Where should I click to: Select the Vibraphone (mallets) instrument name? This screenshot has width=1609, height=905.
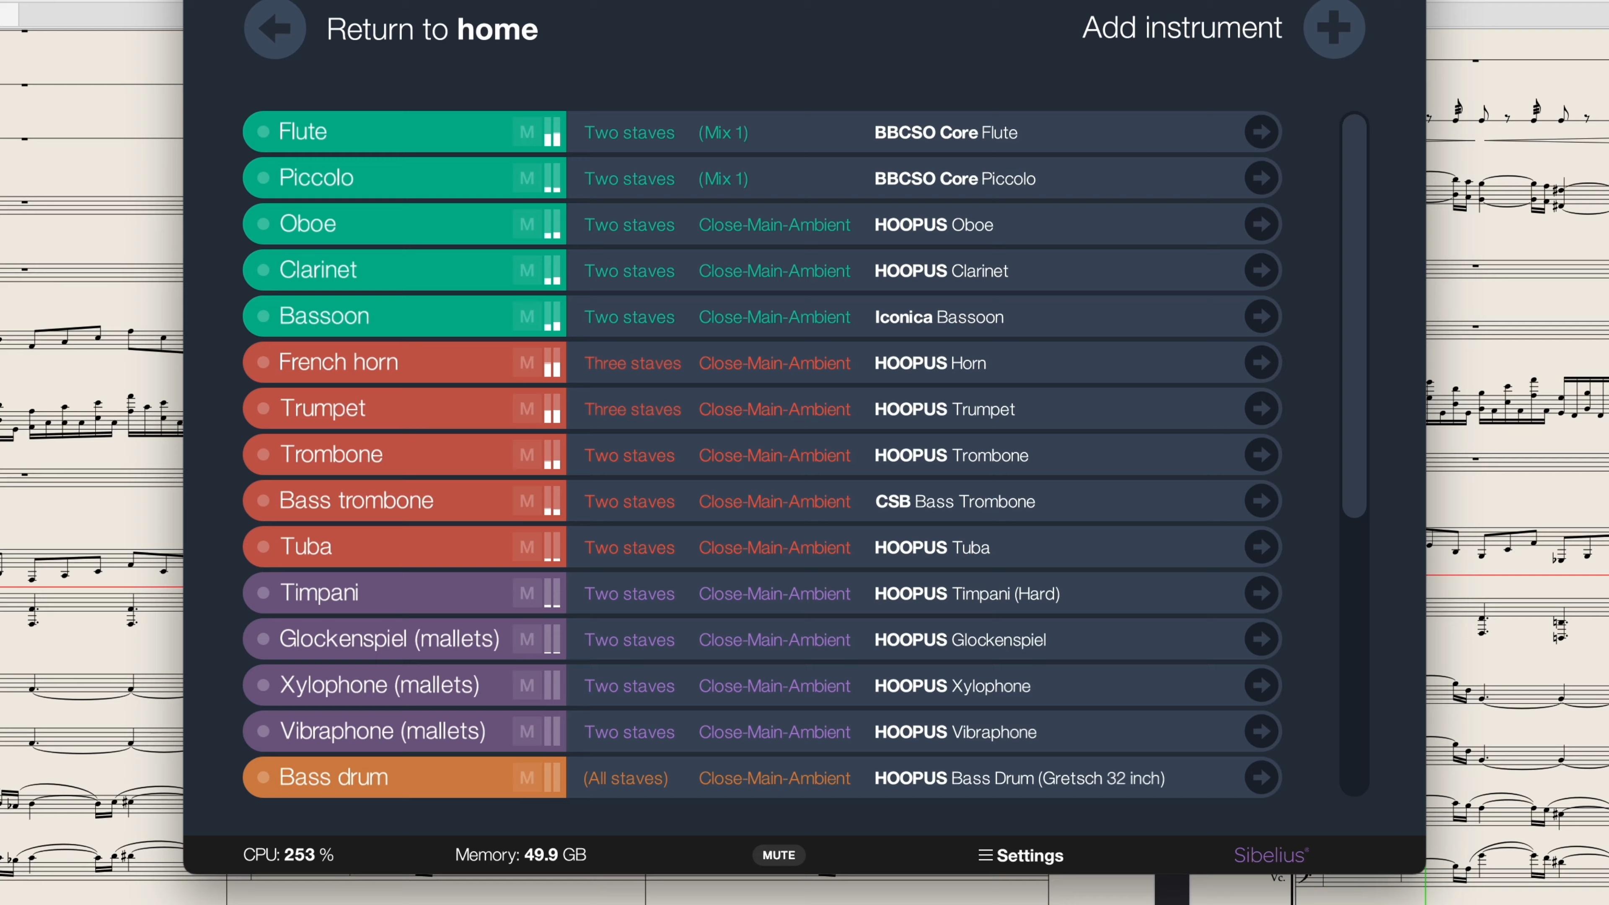pyautogui.click(x=382, y=731)
